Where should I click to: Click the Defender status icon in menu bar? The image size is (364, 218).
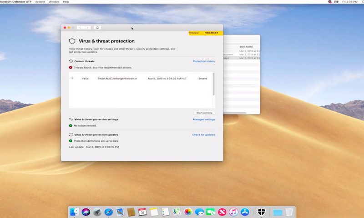(x=330, y=2)
